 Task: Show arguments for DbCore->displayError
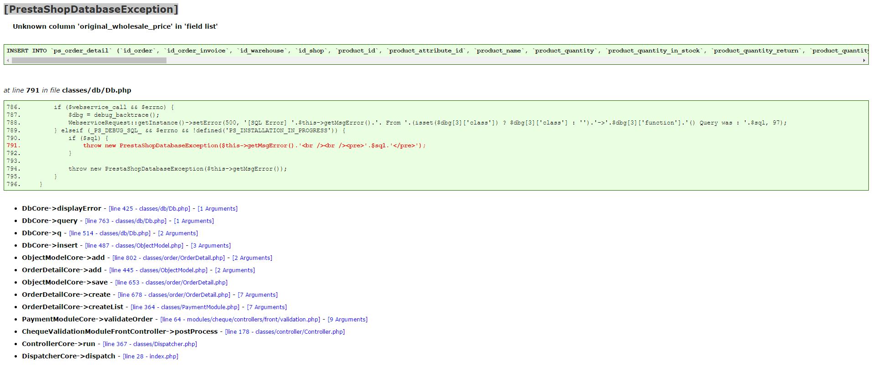[x=218, y=209]
